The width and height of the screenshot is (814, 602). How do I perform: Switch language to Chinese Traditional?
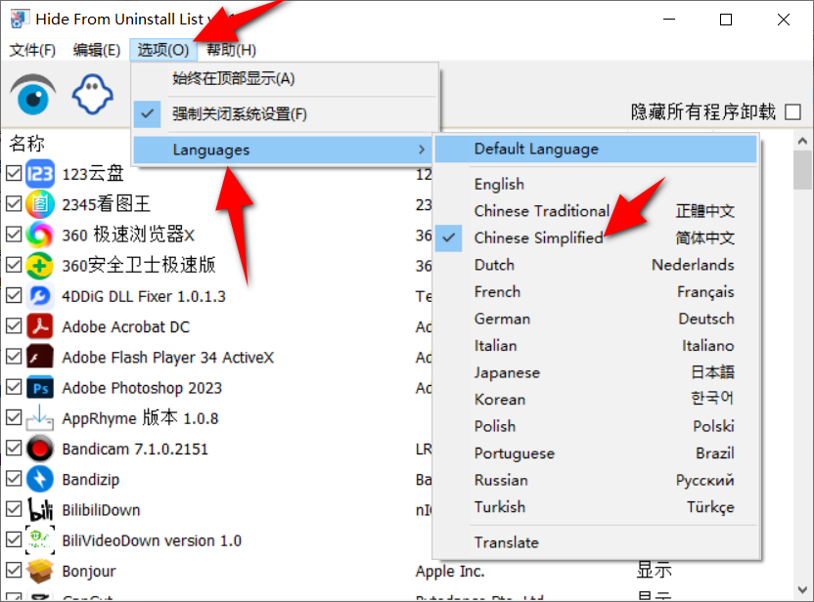(596, 211)
